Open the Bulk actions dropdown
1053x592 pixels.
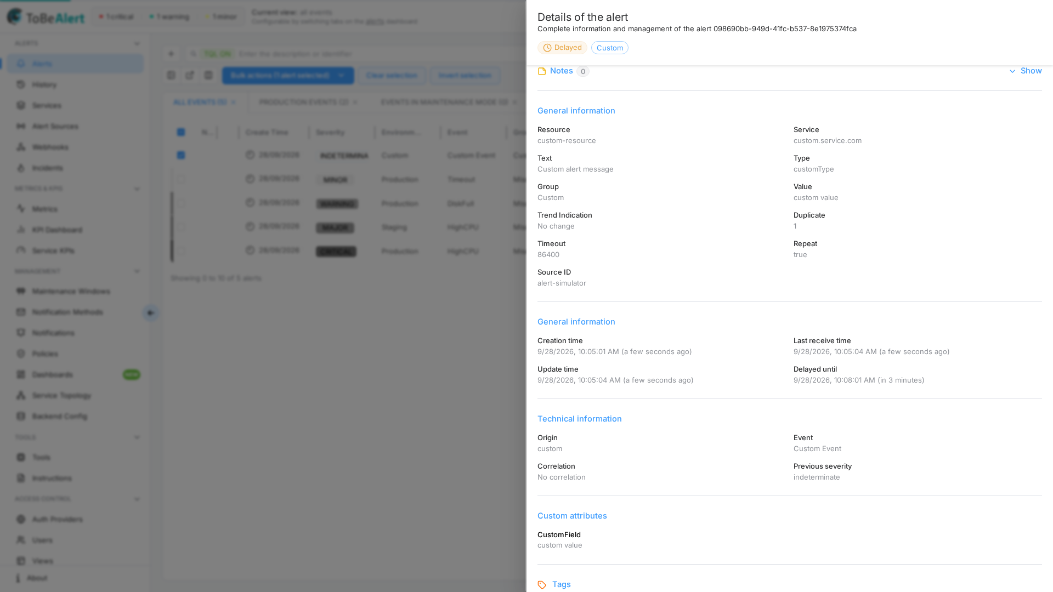click(x=288, y=75)
